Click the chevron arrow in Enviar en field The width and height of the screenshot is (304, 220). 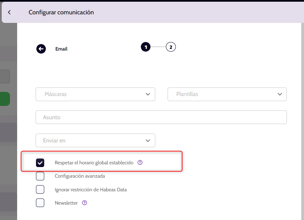pyautogui.click(x=148, y=140)
